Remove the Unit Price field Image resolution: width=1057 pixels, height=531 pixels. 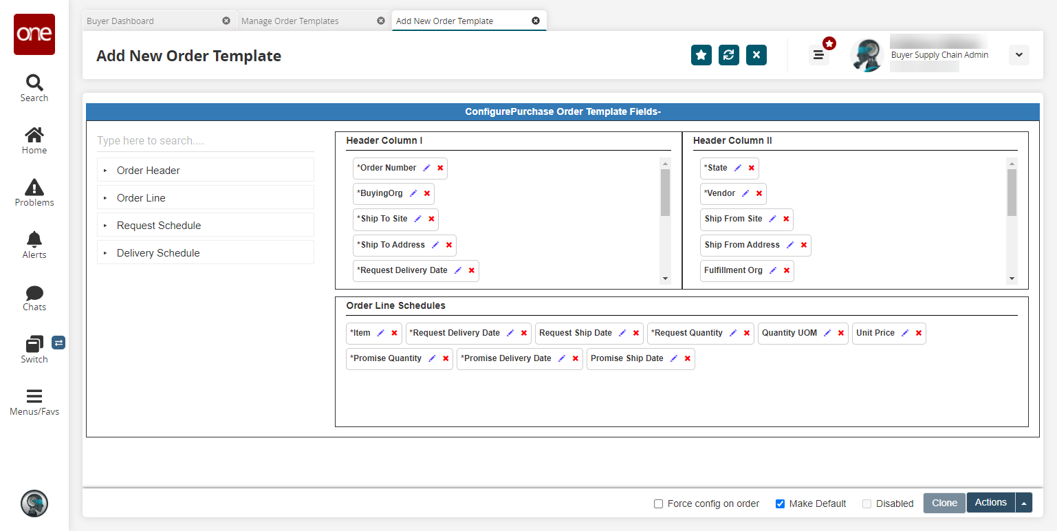point(918,333)
